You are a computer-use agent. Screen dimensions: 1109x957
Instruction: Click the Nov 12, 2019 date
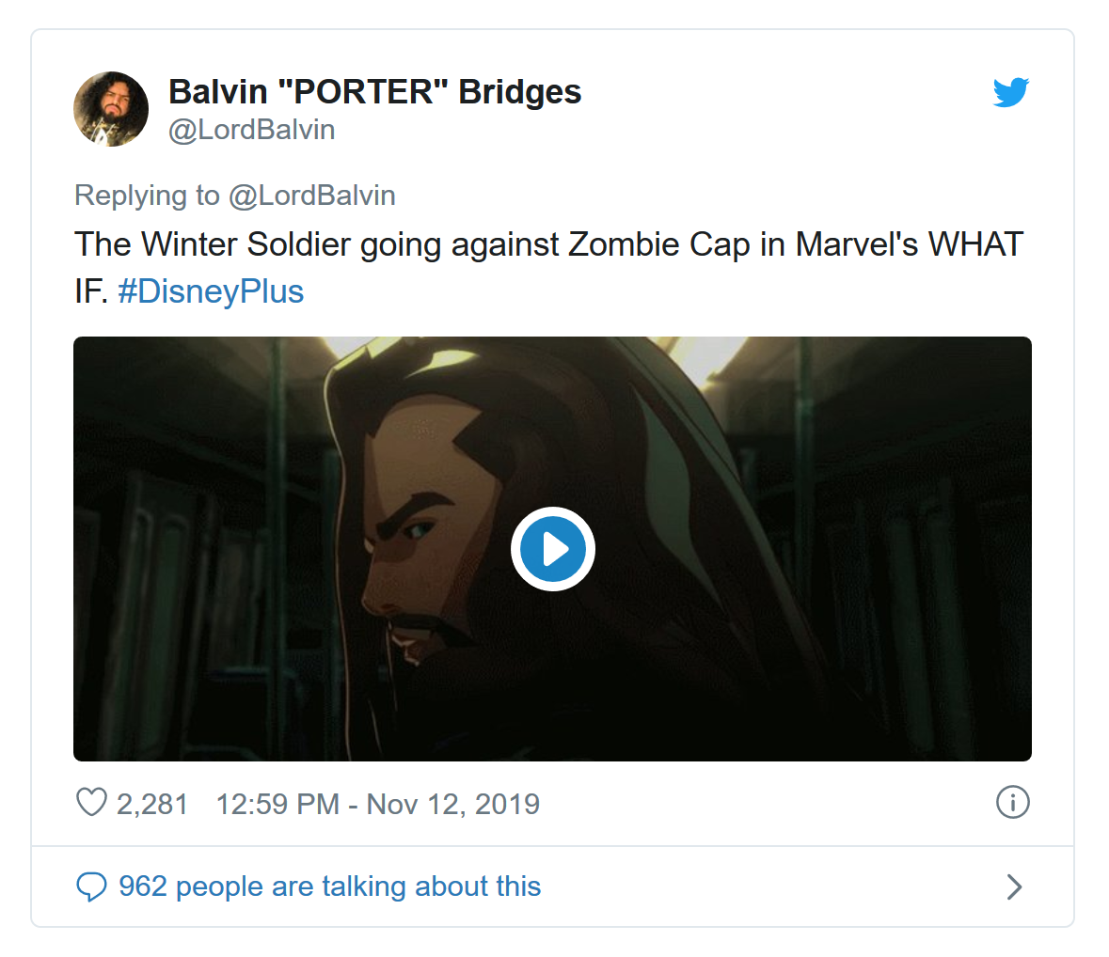click(x=453, y=804)
